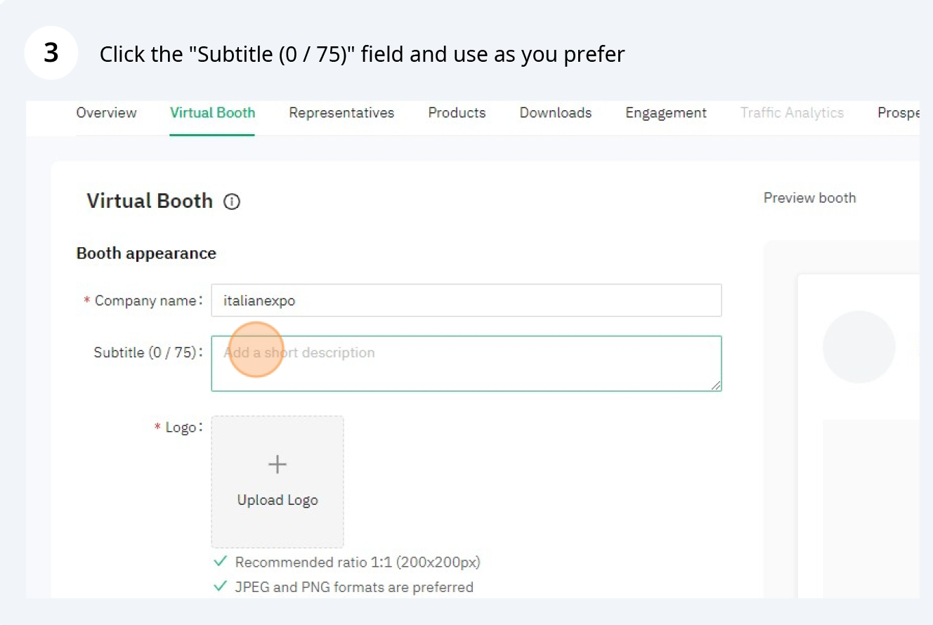Click the step 3 number badge
The image size is (933, 625).
tap(51, 53)
